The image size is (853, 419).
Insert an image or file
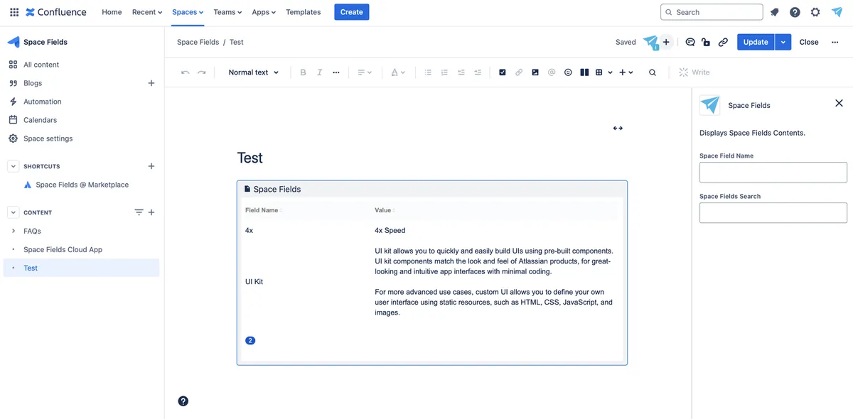coord(535,72)
